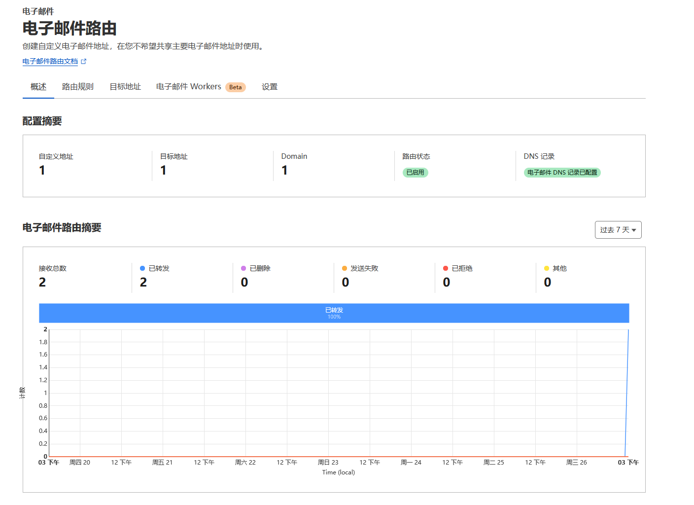Click the 电子邮件 DNS 记录已配置 badge

point(562,173)
